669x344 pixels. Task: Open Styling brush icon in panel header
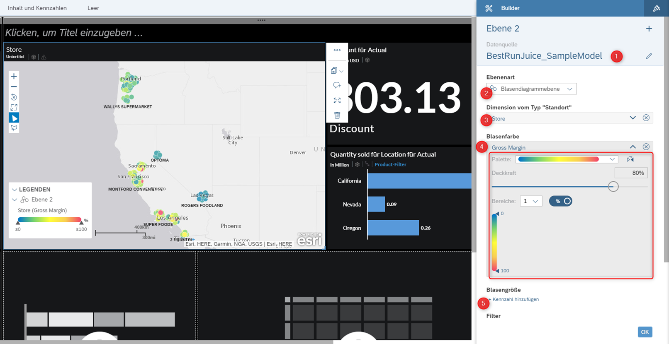pyautogui.click(x=657, y=8)
